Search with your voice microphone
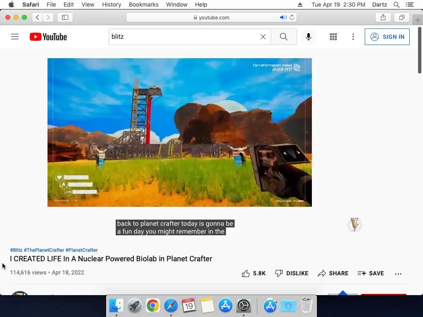 click(x=309, y=37)
